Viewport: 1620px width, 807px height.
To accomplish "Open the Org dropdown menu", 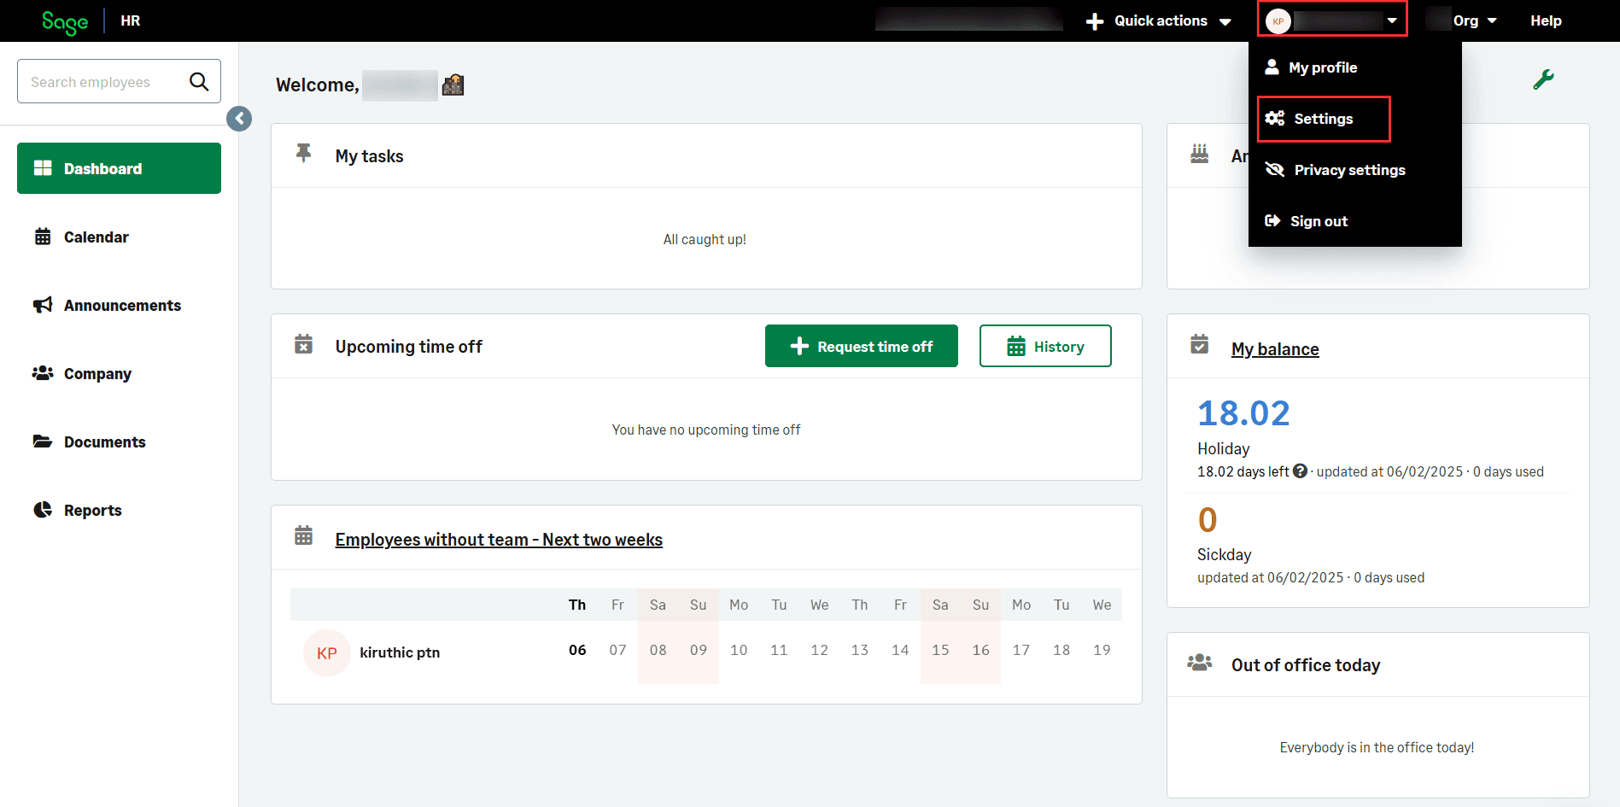I will [x=1473, y=21].
